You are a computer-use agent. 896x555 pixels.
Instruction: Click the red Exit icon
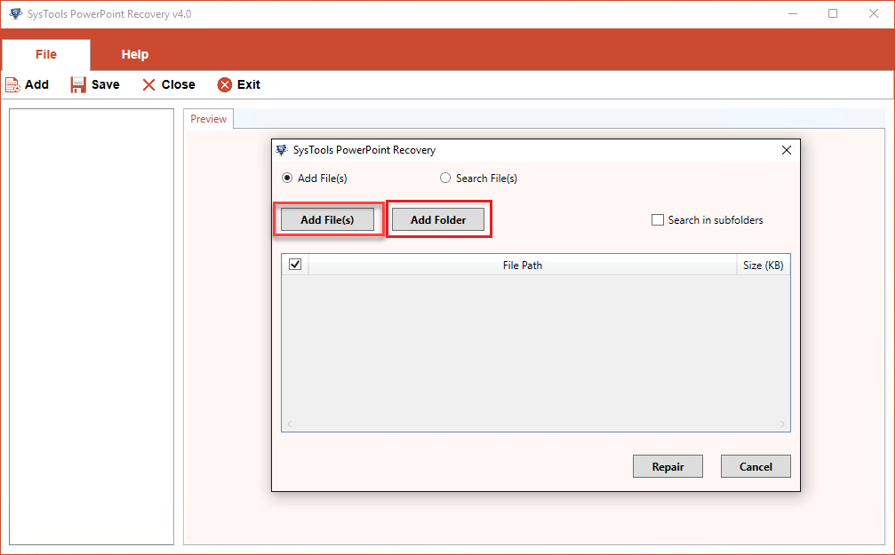pyautogui.click(x=225, y=84)
